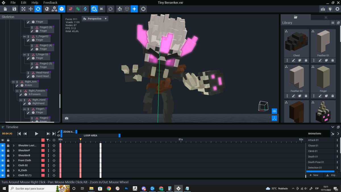Click the lightbulb icon at top right
This screenshot has height=192, width=341.
point(330,9)
